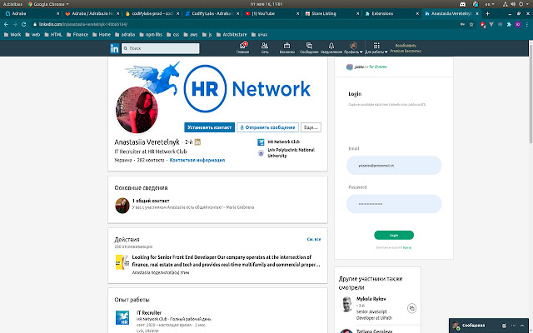The width and height of the screenshot is (533, 333).
Task: Open the npm libs bookmarks folder
Action: (150, 35)
